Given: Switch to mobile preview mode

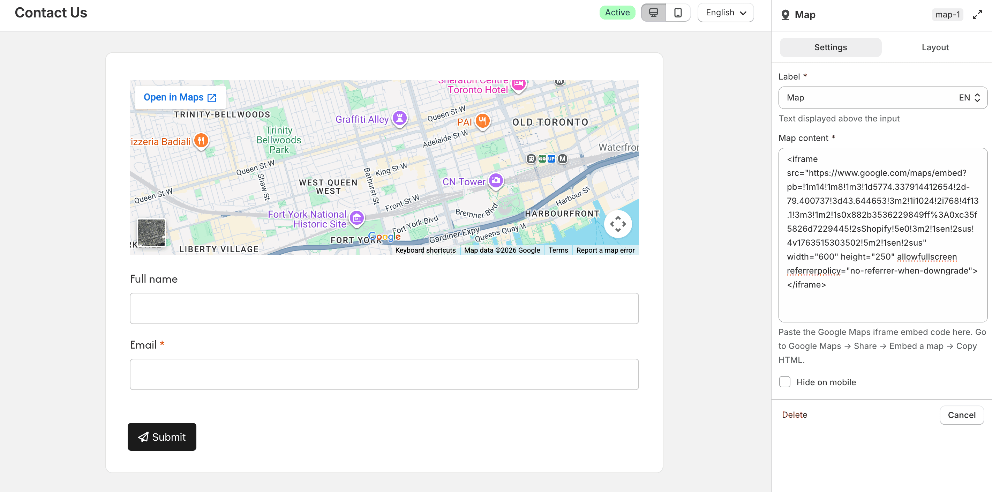Looking at the screenshot, I should click(678, 13).
